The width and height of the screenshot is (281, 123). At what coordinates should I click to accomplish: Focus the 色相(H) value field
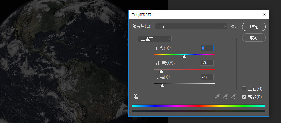click(207, 48)
